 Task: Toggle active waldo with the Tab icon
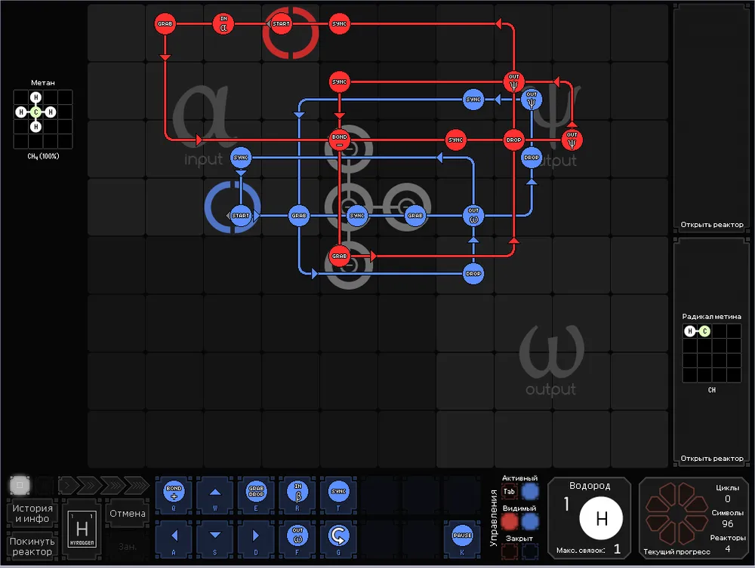coord(509,492)
